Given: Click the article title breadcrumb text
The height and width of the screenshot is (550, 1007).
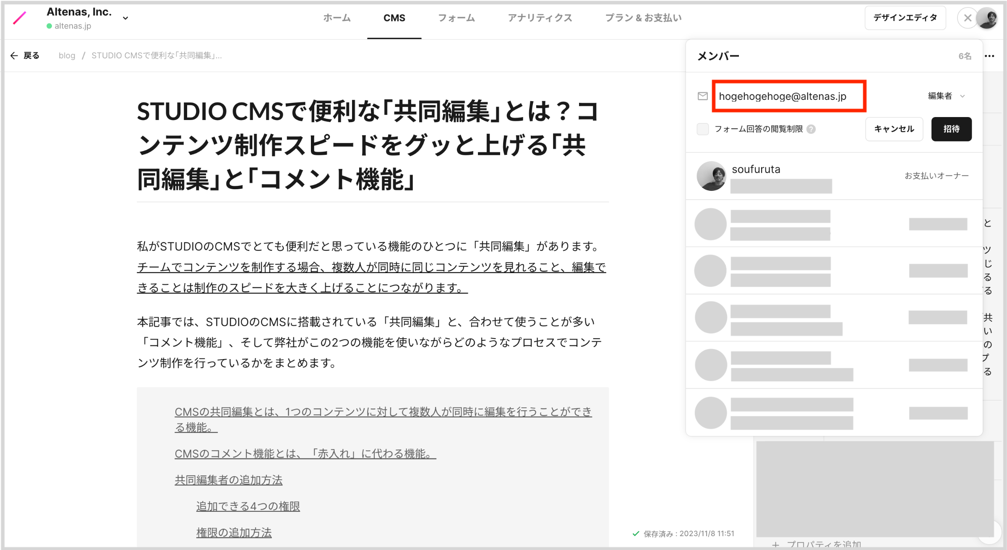Looking at the screenshot, I should tap(157, 55).
